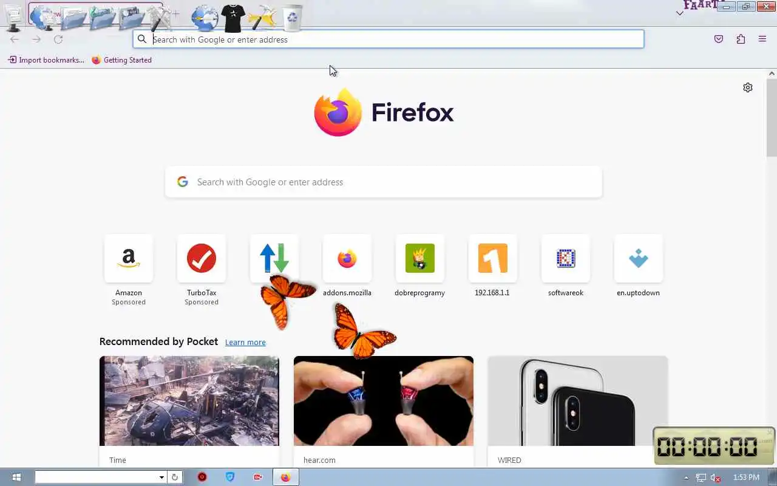The width and height of the screenshot is (777, 486).
Task: Open the en.uptodown shortcut tile
Action: (639, 259)
